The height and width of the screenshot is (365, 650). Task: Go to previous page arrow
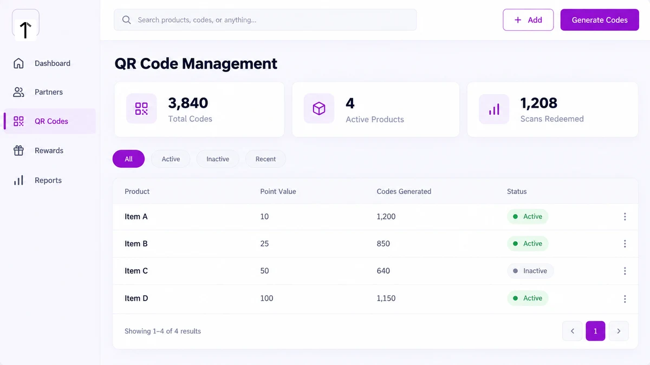click(x=573, y=331)
